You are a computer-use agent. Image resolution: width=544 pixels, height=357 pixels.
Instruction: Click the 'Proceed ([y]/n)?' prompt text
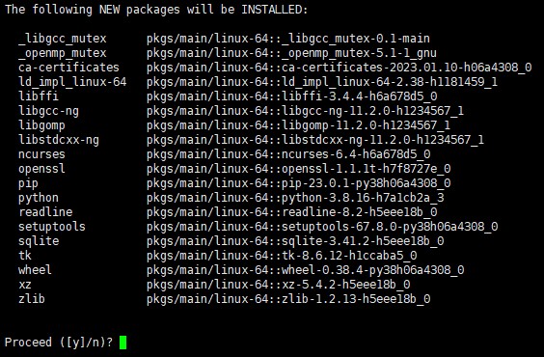[x=59, y=343]
